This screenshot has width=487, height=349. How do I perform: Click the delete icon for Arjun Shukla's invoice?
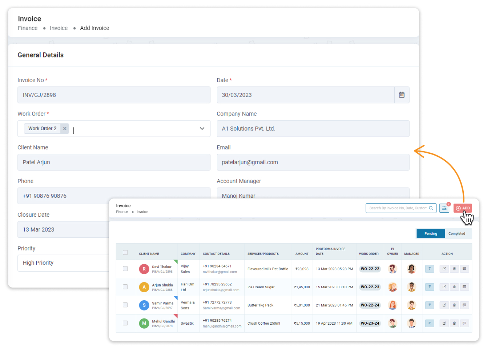(454, 287)
